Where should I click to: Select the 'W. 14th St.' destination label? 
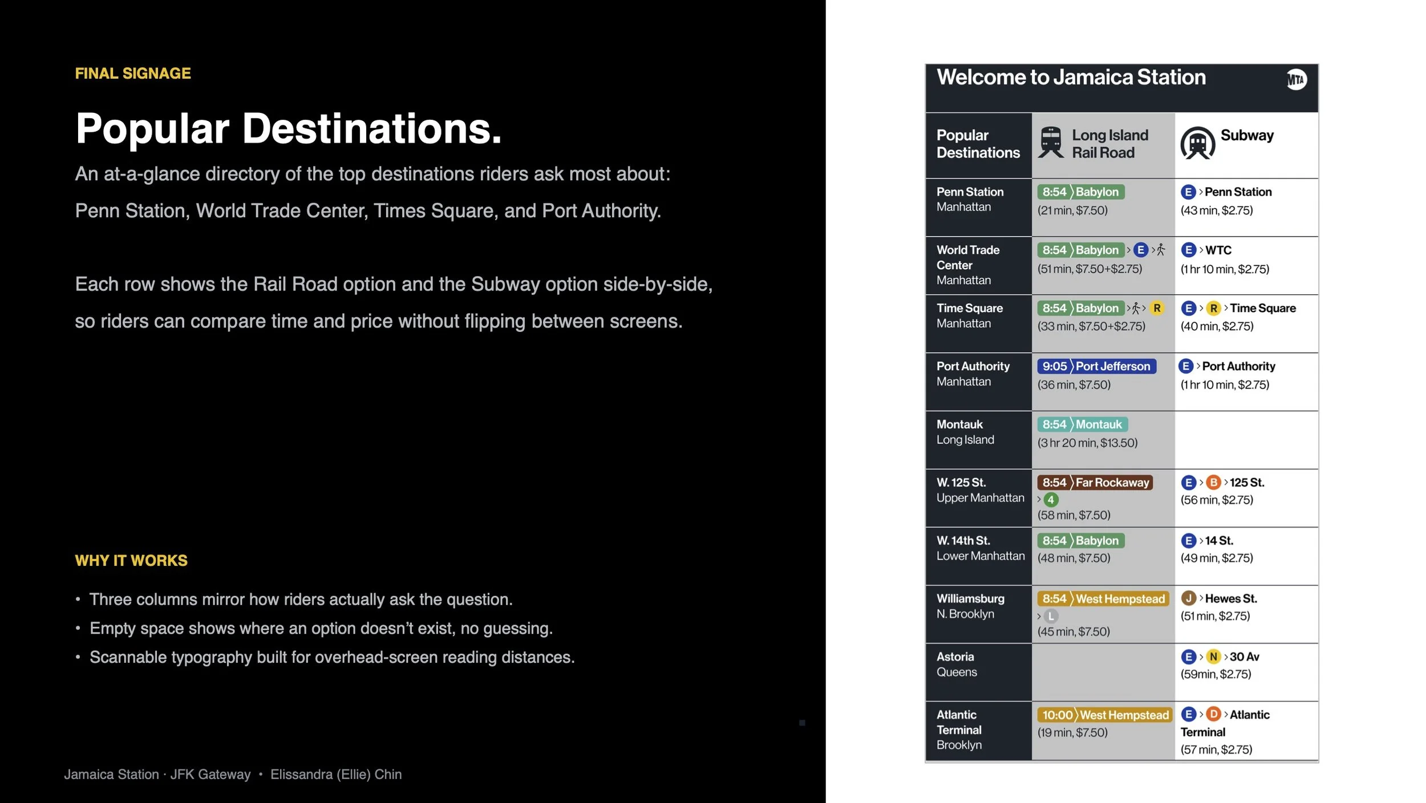pos(963,541)
